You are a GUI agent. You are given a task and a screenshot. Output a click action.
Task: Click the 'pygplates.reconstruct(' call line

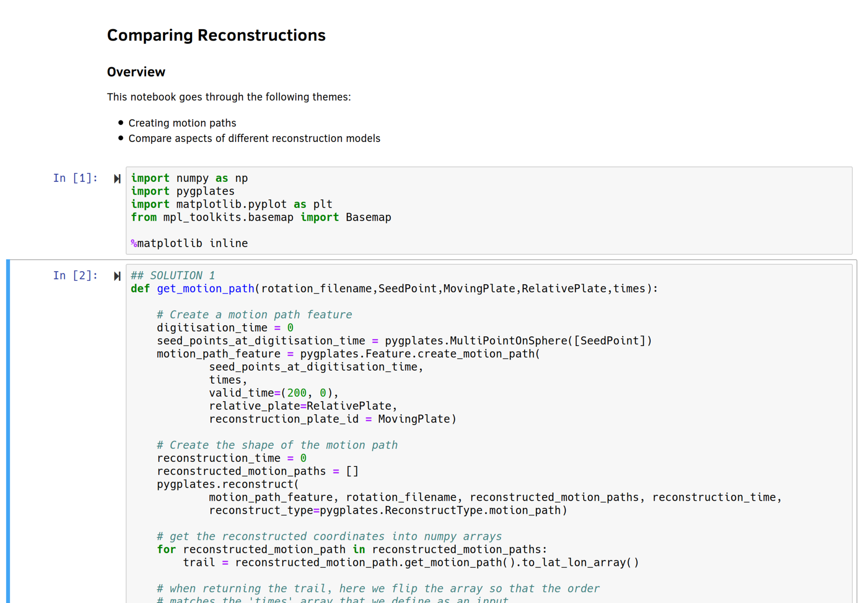tap(227, 484)
